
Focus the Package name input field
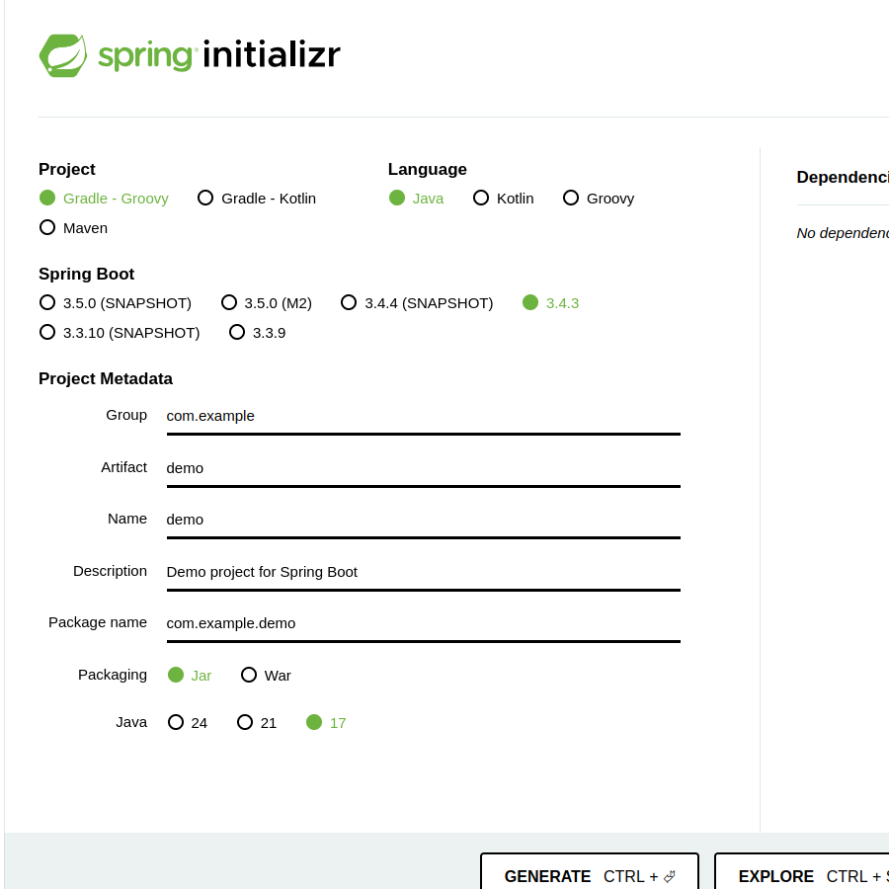pyautogui.click(x=424, y=624)
